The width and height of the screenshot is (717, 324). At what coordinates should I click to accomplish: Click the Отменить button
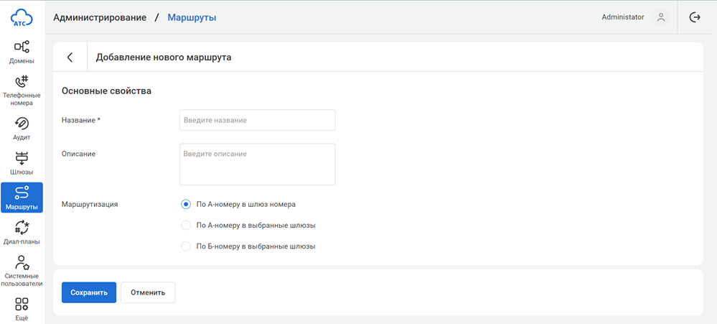point(148,292)
